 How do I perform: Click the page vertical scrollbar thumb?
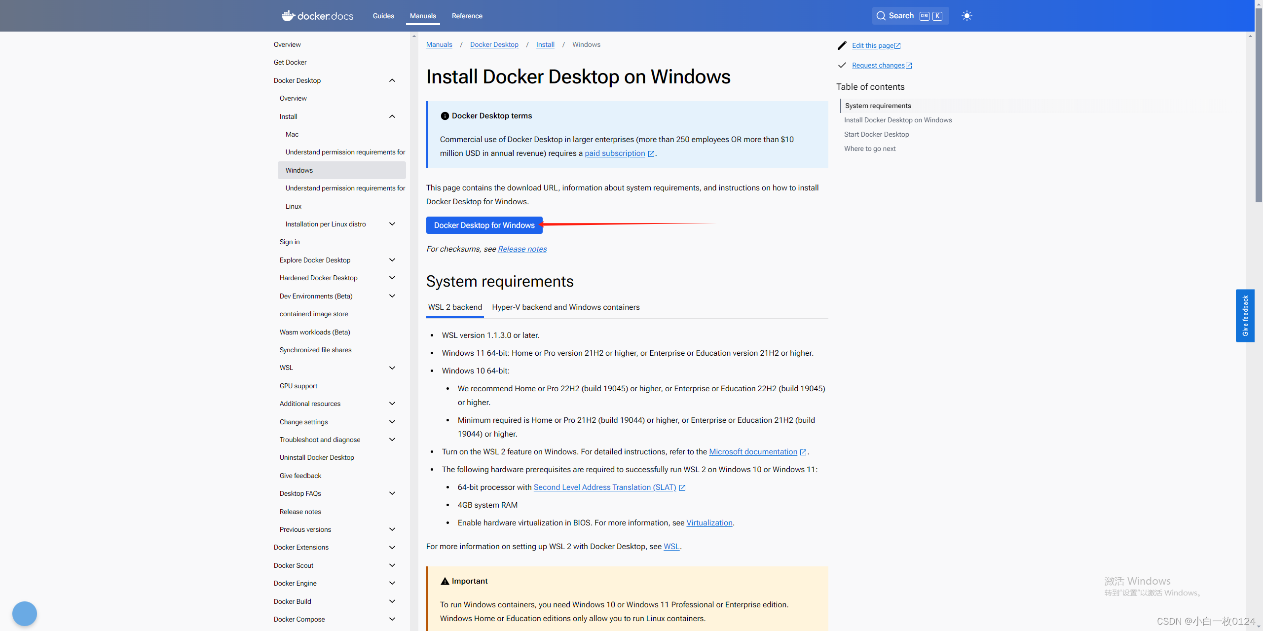coord(1259,105)
